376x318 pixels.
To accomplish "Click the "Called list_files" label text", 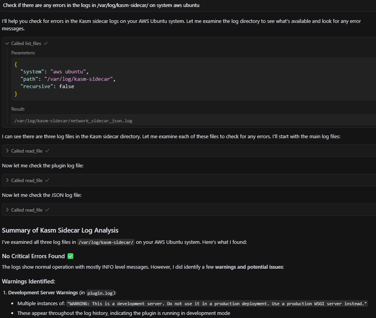I will 26,43.
